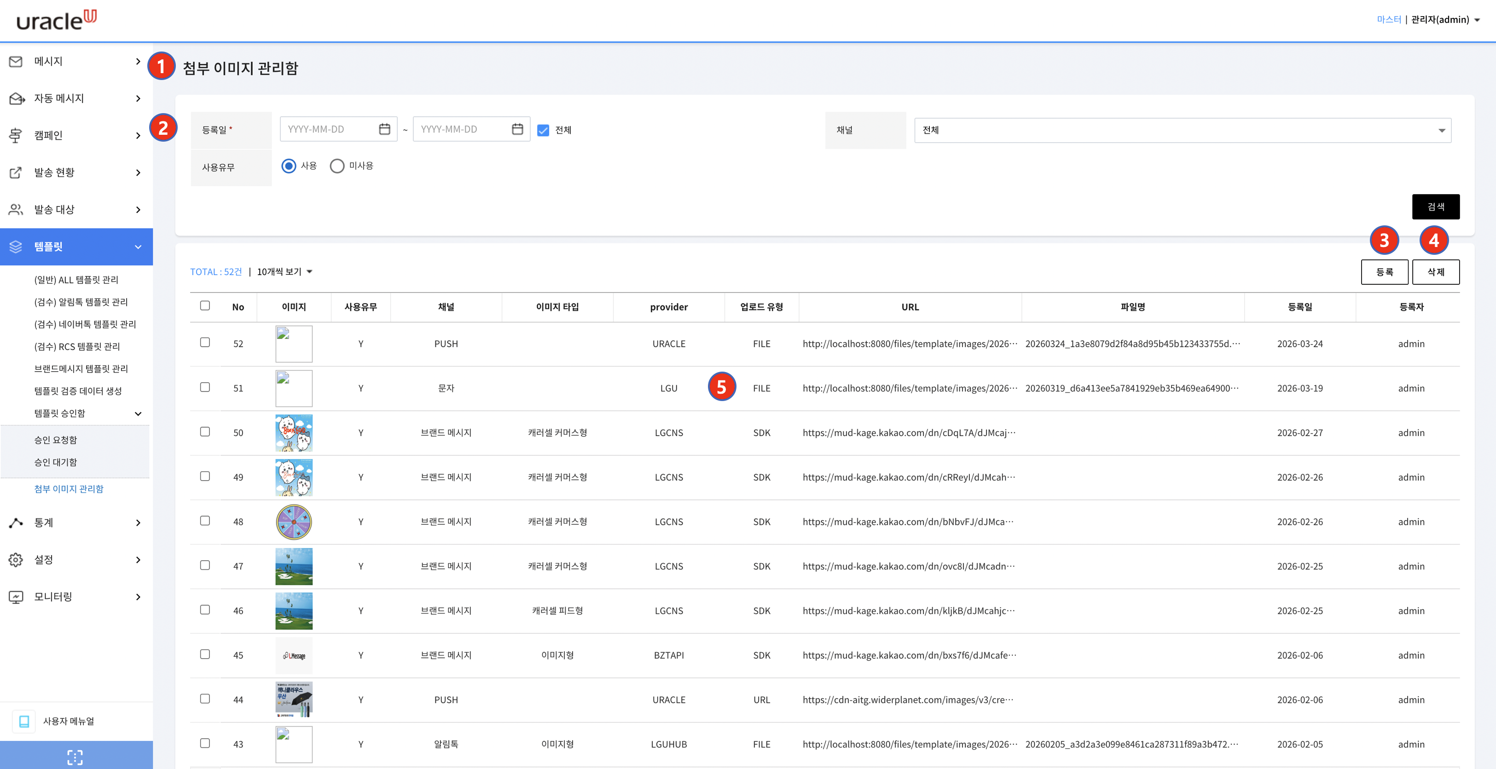The image size is (1496, 769).
Task: Check the row 52 checkbox
Action: tap(205, 343)
